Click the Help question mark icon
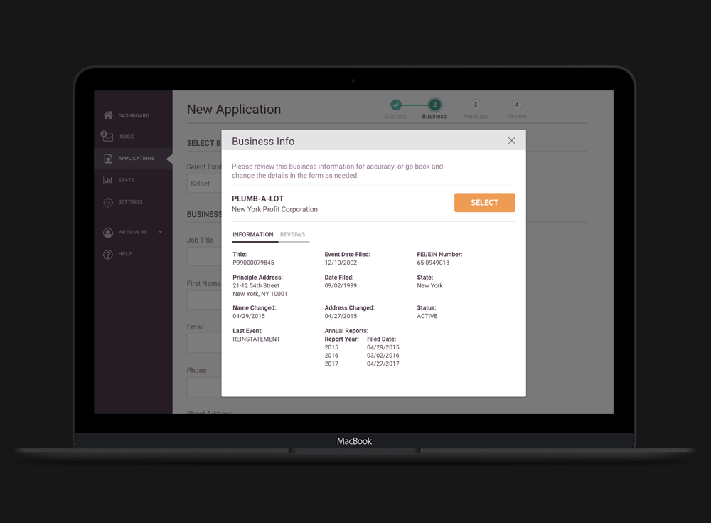The image size is (711, 523). 108,254
